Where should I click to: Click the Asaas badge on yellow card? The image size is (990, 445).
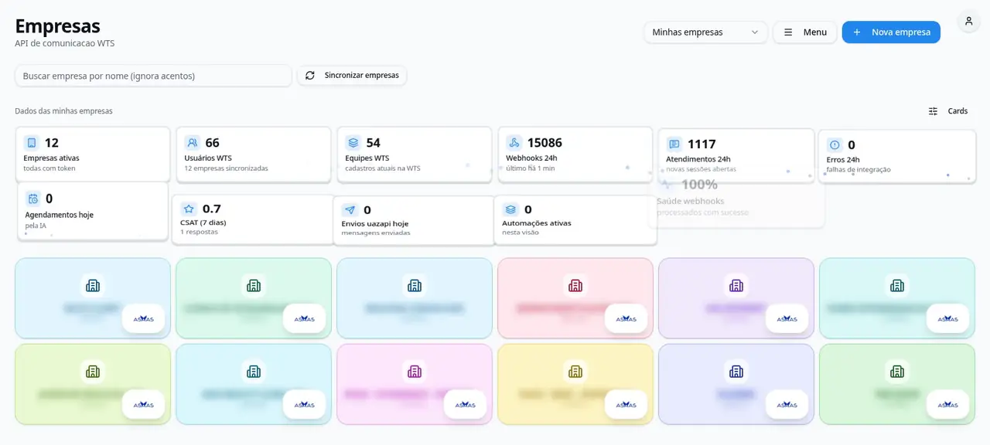point(626,405)
